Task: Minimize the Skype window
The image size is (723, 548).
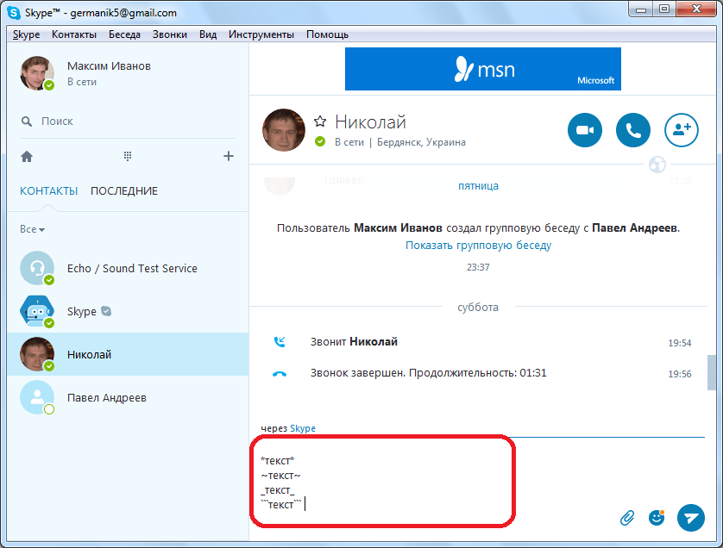Action: point(641,9)
